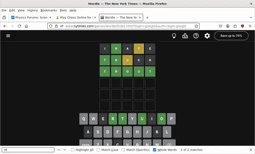The image size is (255, 154).
Task: Tap the D key on keyboard
Action: click(x=108, y=132)
